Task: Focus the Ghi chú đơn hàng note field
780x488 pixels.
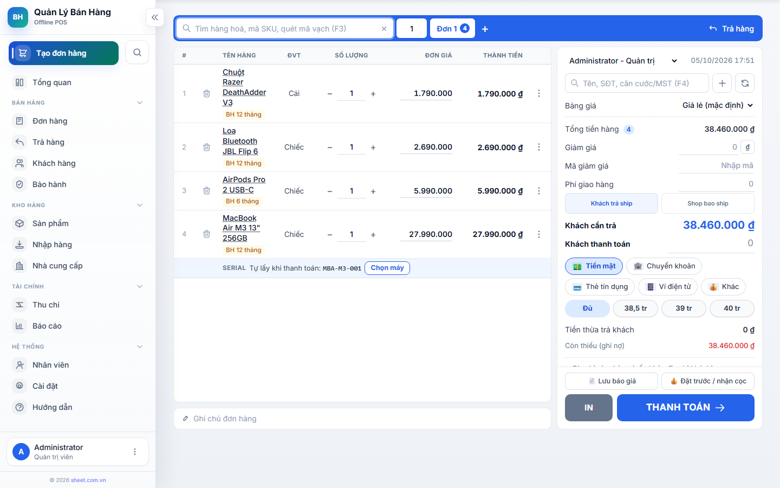Action: pyautogui.click(x=362, y=419)
